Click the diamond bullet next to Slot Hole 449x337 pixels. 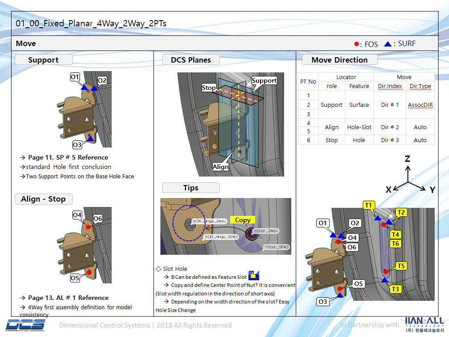coord(158,269)
